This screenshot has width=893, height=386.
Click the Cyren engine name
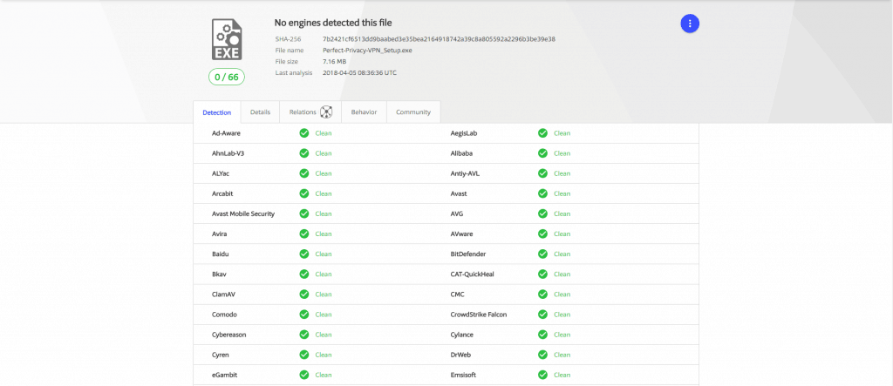click(x=220, y=355)
